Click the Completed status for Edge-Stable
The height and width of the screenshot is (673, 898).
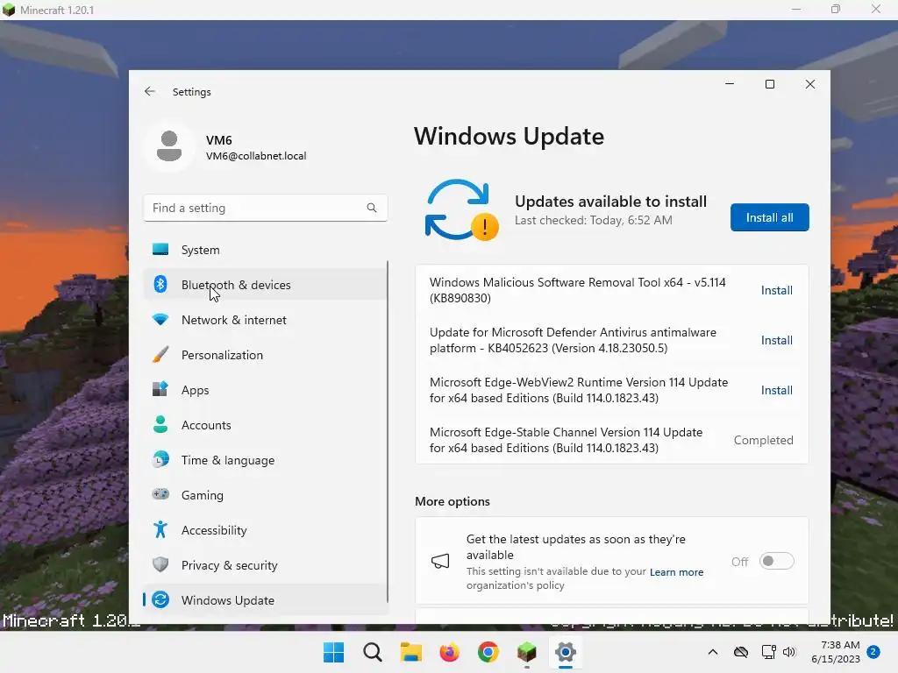coord(764,440)
